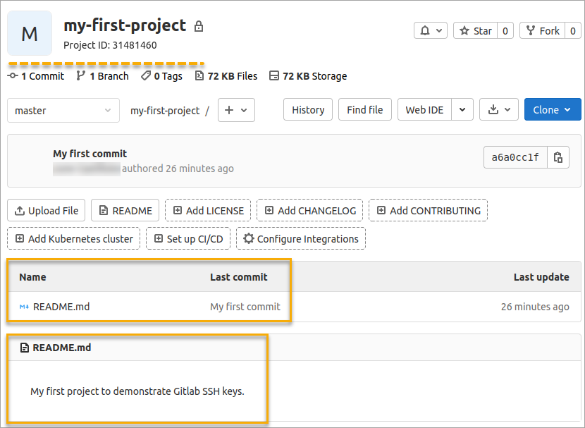Open the My first commit message link
This screenshot has width=585, height=428.
click(90, 154)
